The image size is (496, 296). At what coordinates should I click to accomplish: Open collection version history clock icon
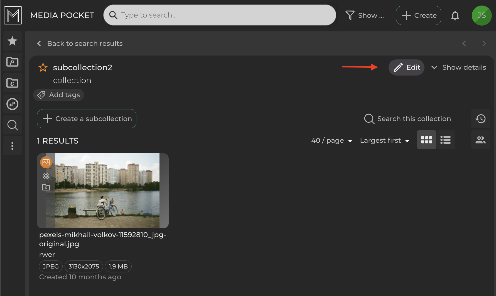481,119
